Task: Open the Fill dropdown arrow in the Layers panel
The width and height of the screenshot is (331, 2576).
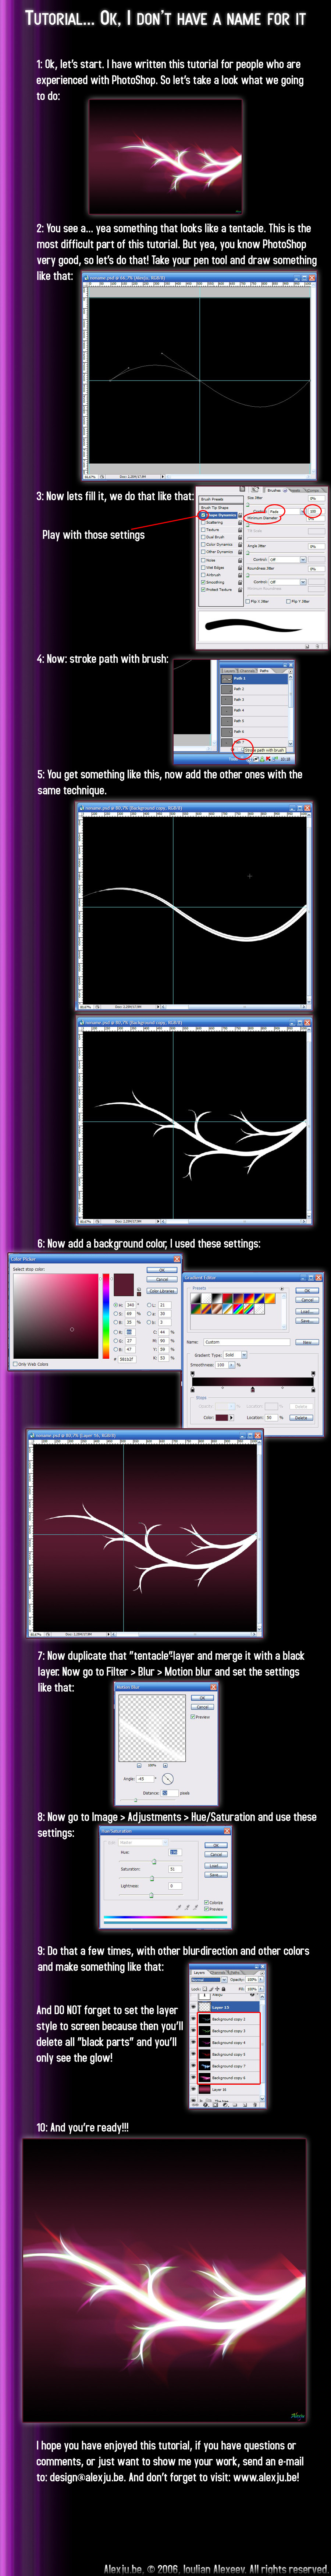Action: (x=261, y=1989)
